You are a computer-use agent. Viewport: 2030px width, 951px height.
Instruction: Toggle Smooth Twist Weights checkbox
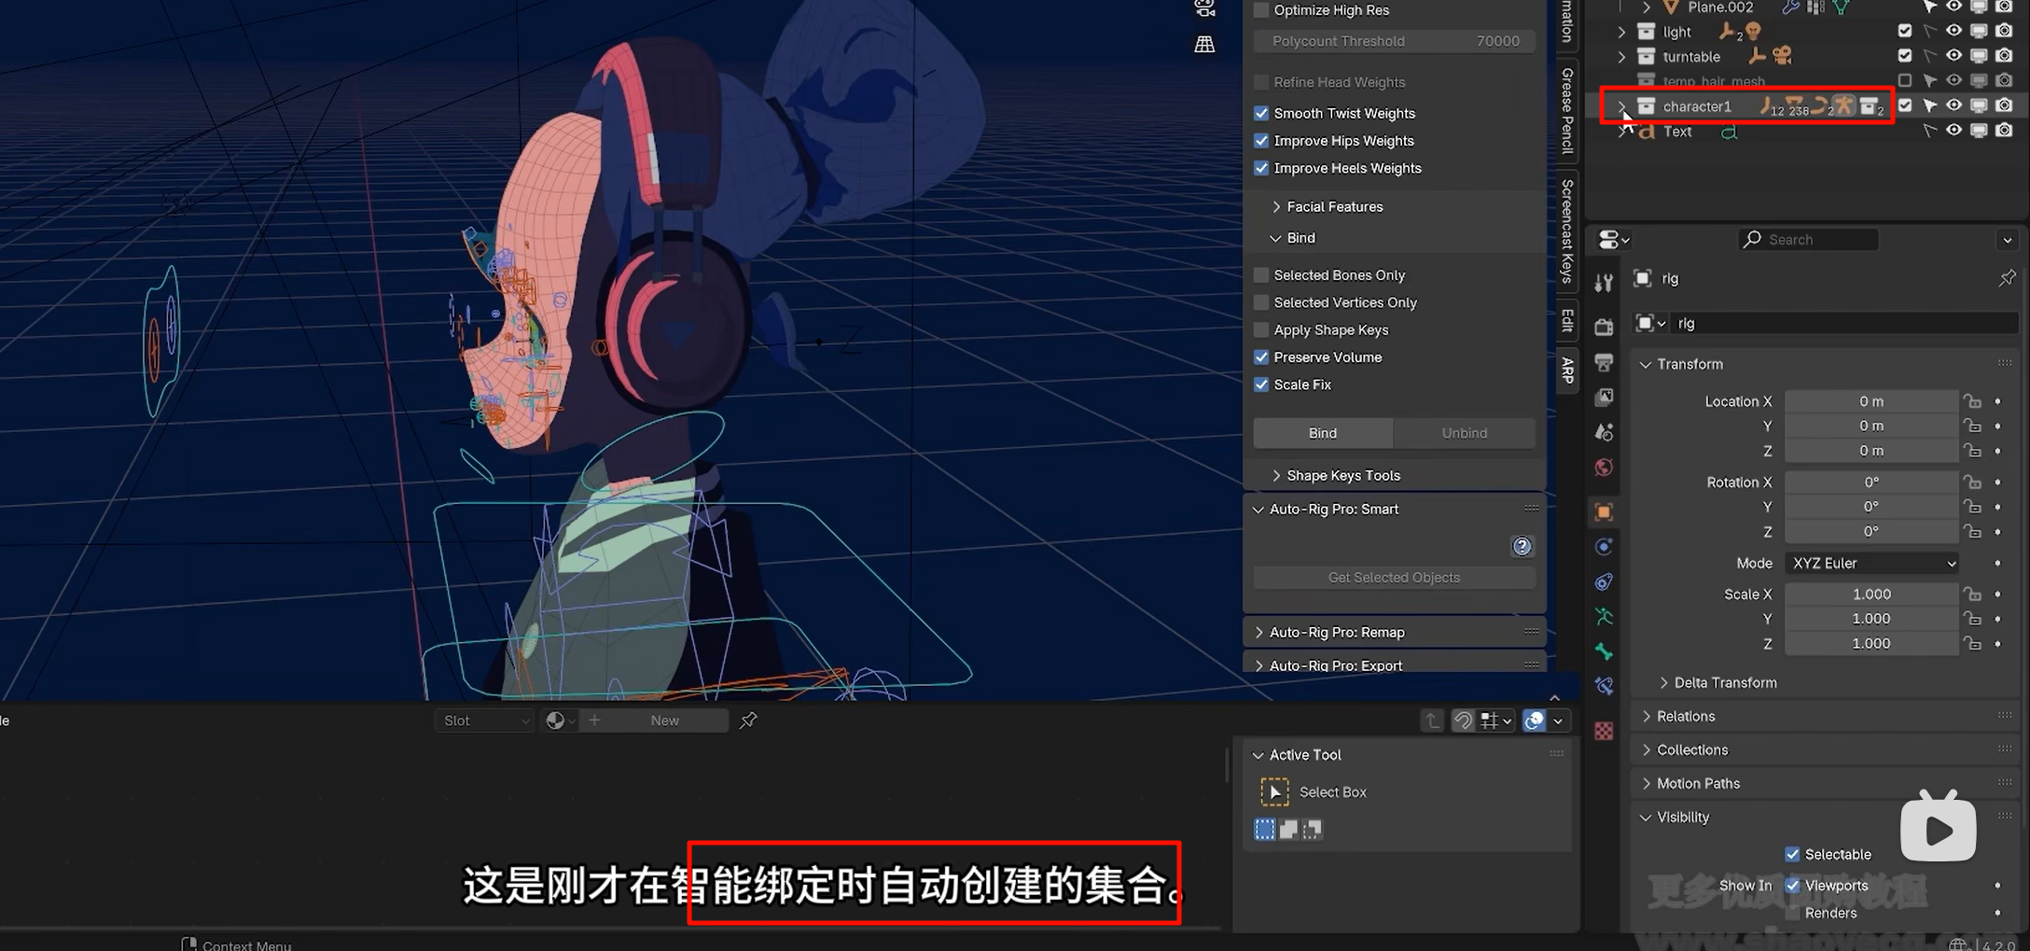coord(1261,113)
